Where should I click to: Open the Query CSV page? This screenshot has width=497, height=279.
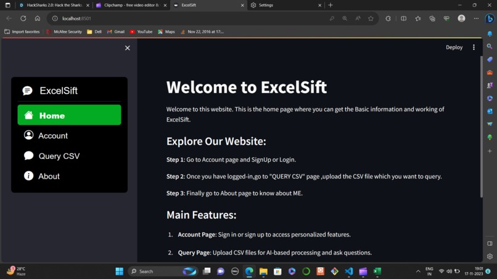[69, 156]
